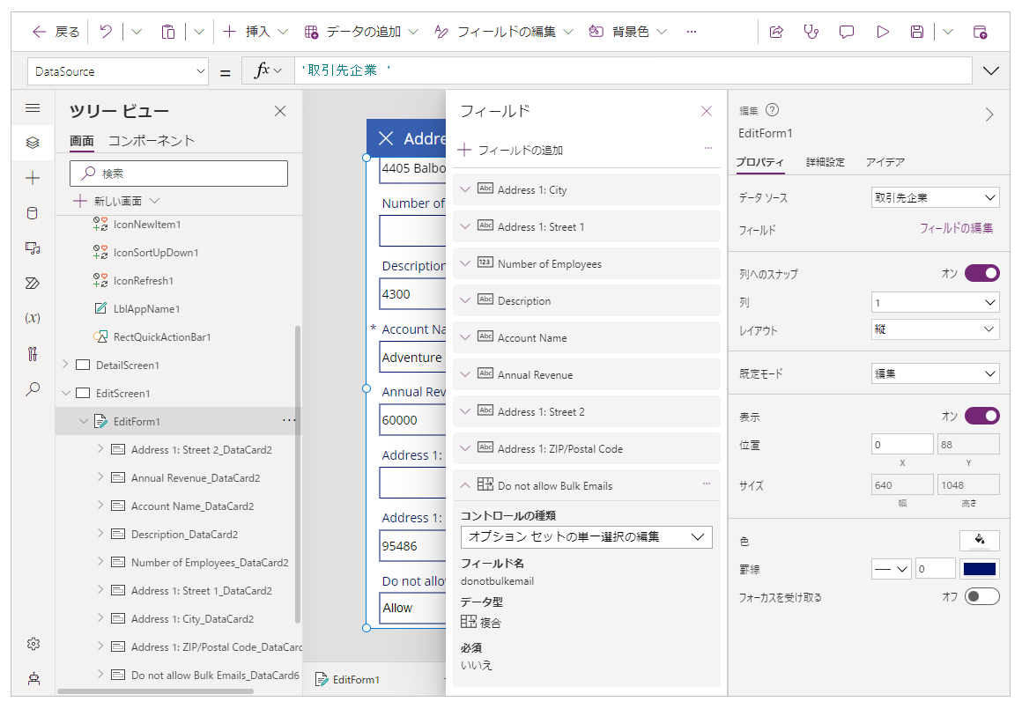Click フィールドの追加 button
Image resolution: width=1022 pixels, height=709 pixels.
[x=511, y=151]
